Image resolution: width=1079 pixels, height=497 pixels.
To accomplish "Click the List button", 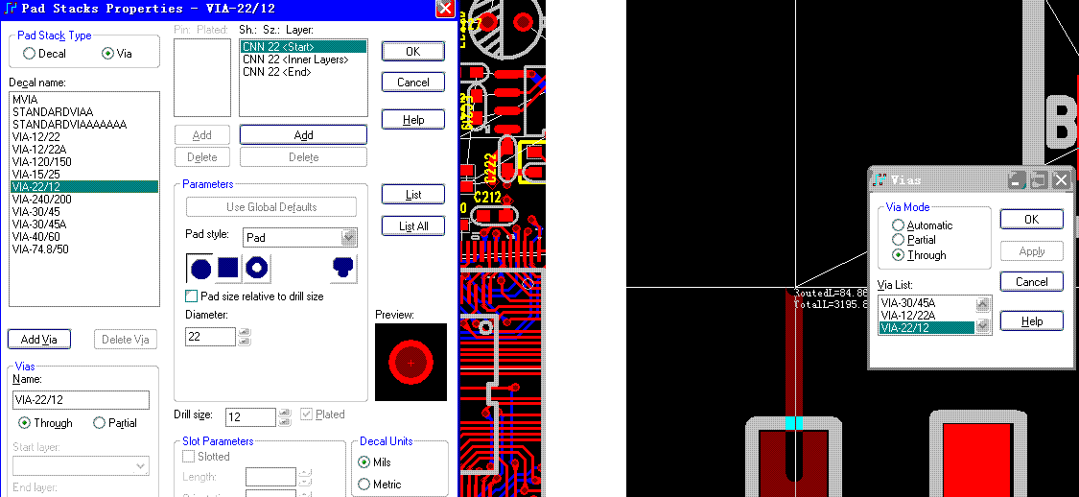I will coord(412,194).
